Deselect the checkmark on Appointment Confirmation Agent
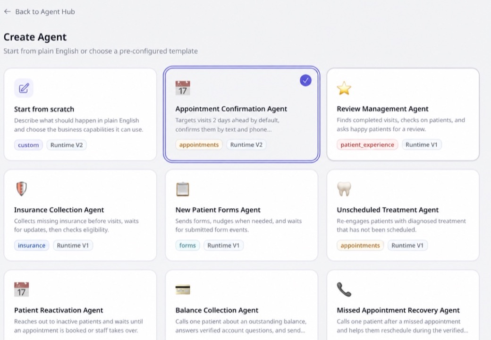Screen dimensions: 491x340 (x=305, y=80)
